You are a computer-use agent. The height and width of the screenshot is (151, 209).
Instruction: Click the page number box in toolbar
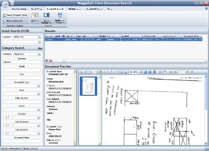click(182, 72)
